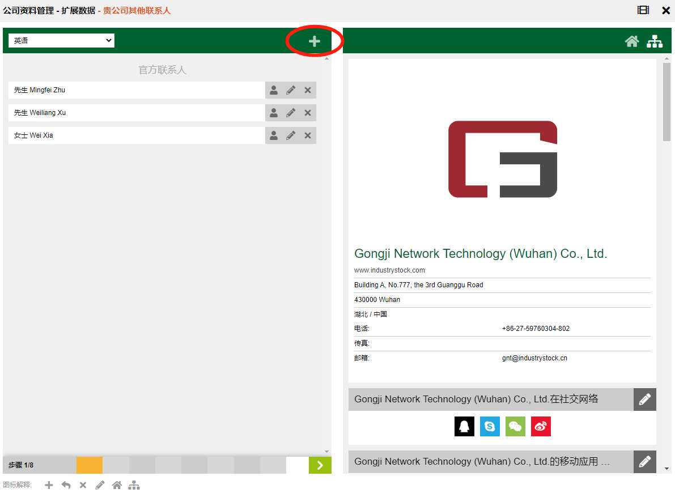Open the 英语 language dropdown
This screenshot has height=493, width=675.
point(61,41)
